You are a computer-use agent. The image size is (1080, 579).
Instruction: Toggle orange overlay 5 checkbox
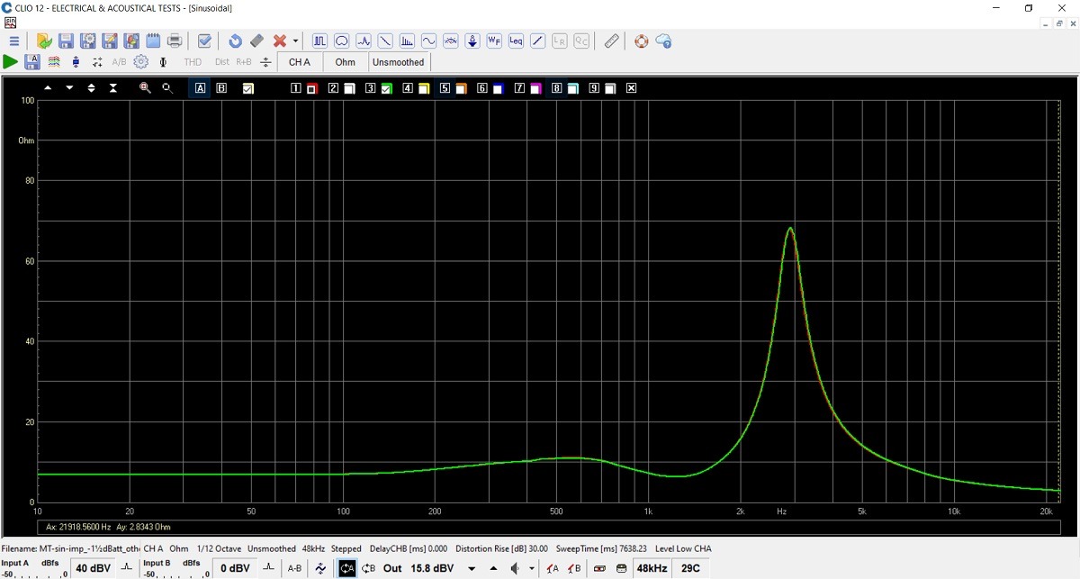click(x=460, y=88)
